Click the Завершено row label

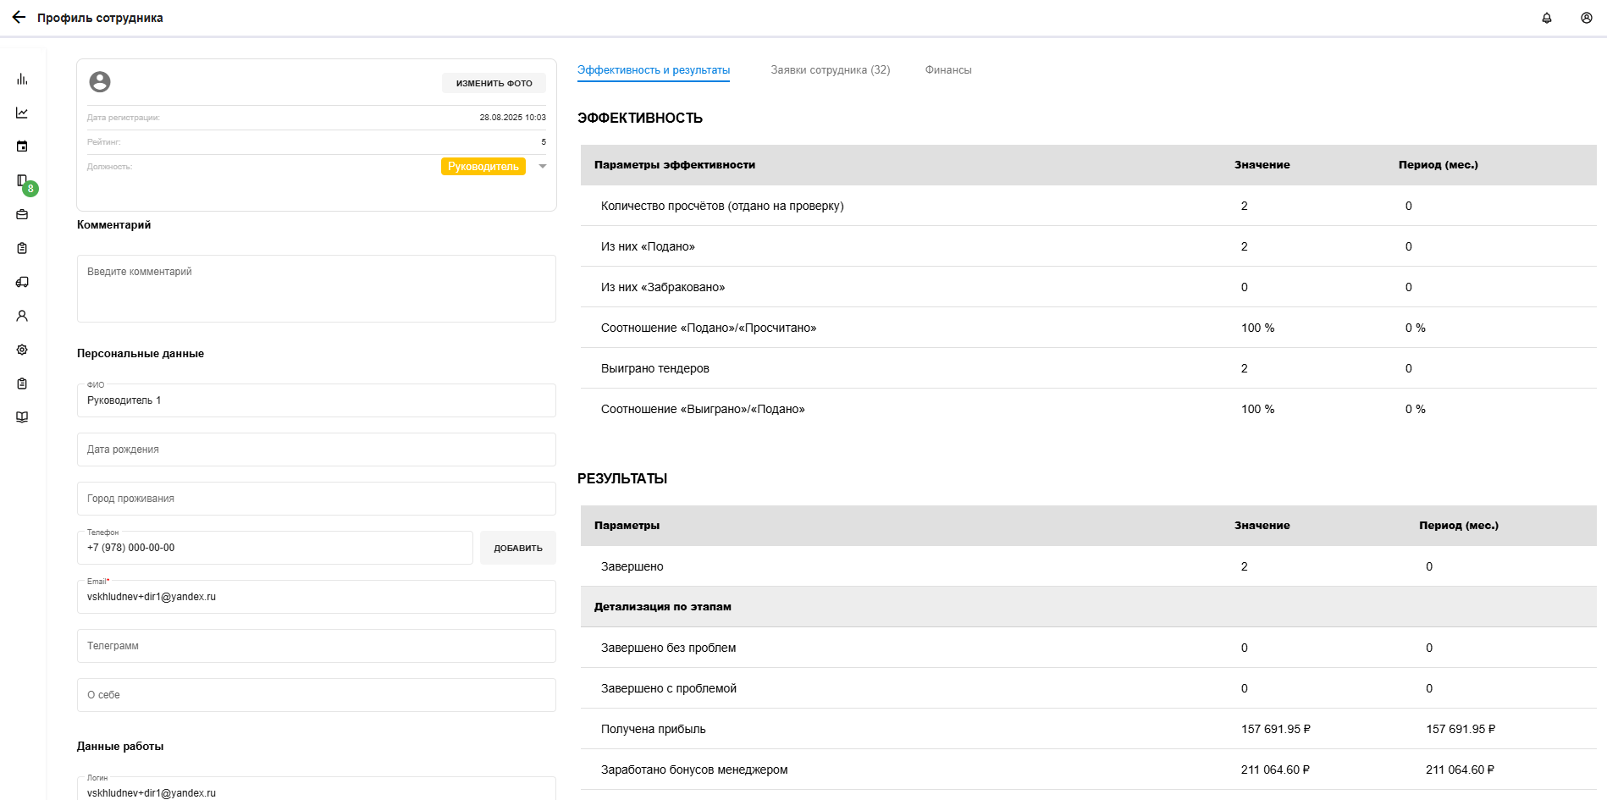632,566
